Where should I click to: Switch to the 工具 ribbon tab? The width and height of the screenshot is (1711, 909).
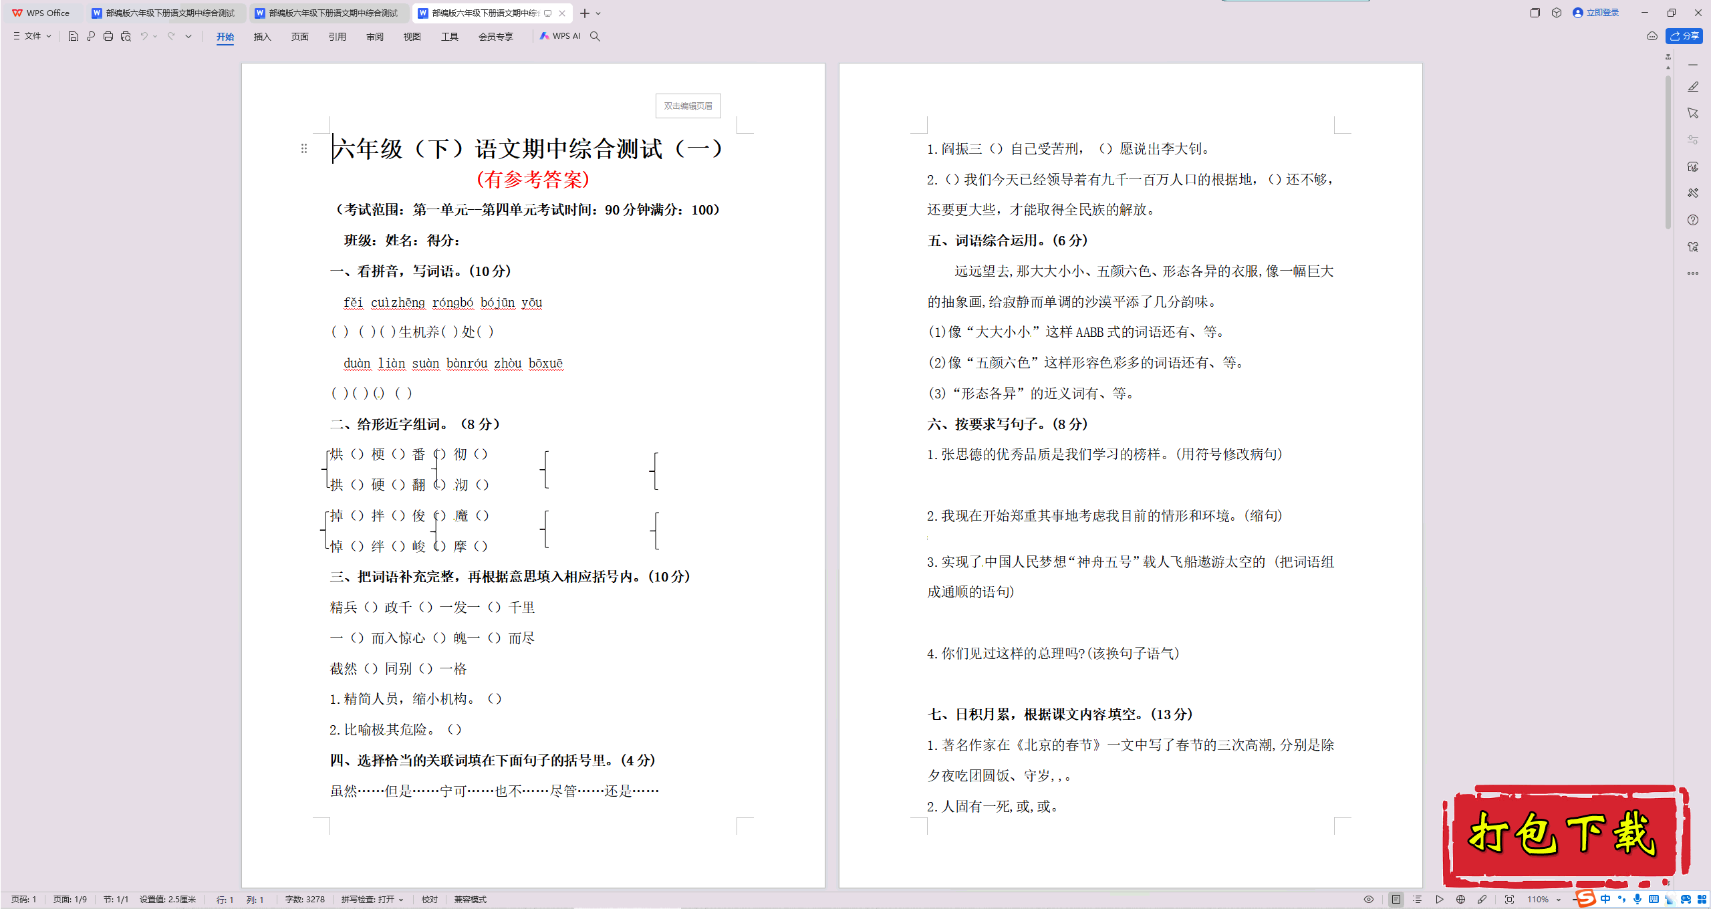[450, 37]
